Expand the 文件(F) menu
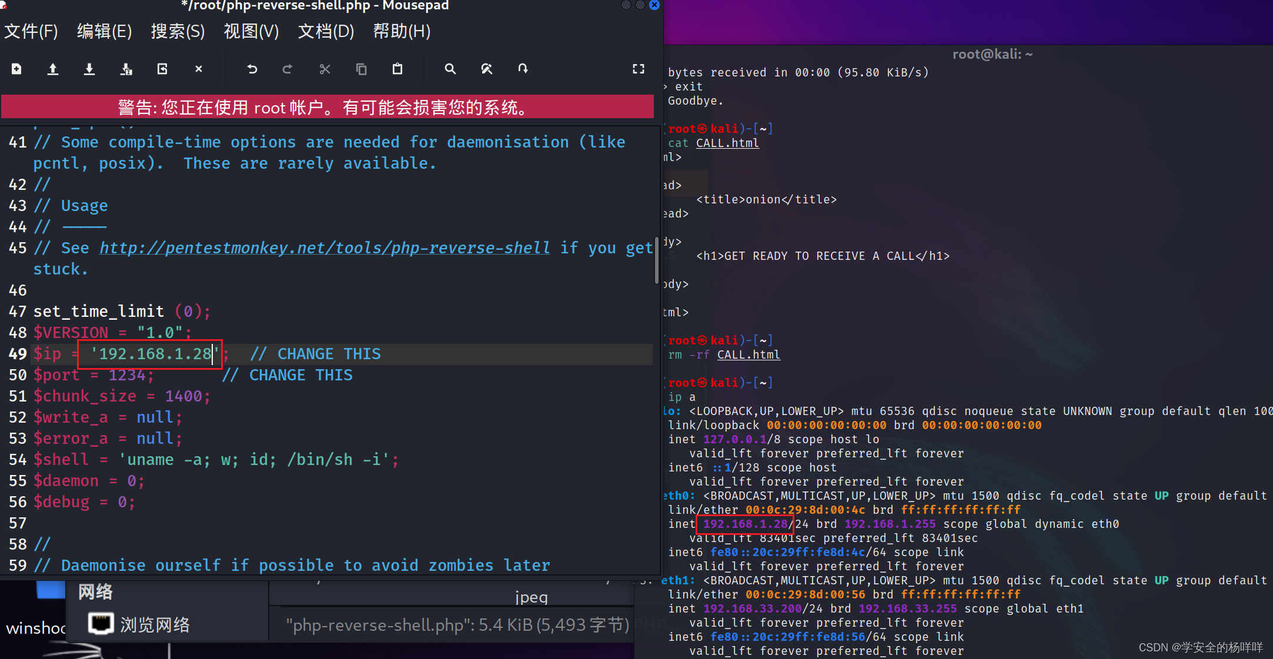 tap(31, 31)
